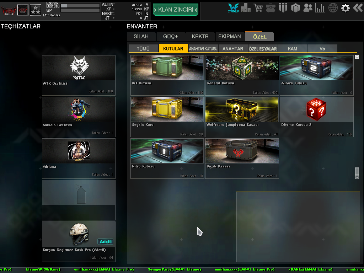364x273 pixels.
Task: Click the empty spray can slot
Action: (x=79, y=200)
